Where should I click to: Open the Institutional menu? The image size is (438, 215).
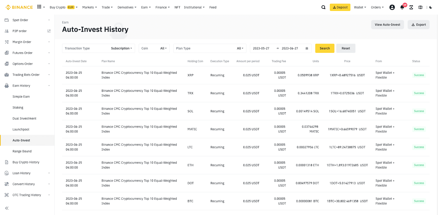pyautogui.click(x=194, y=7)
